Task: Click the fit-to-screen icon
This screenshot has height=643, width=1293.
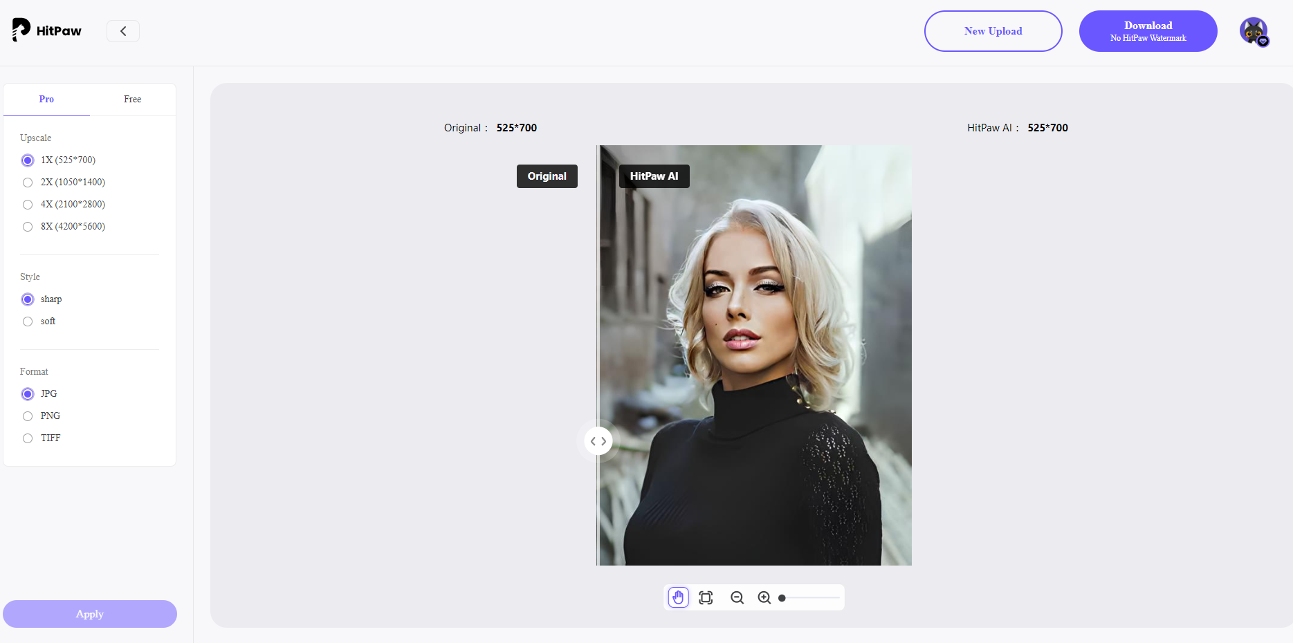Action: 706,597
